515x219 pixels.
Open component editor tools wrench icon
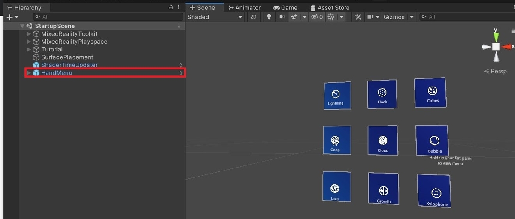(x=358, y=17)
